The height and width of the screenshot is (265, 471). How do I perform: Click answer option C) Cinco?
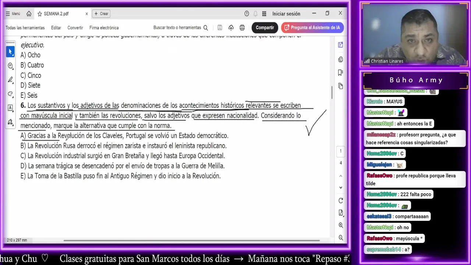coord(31,75)
